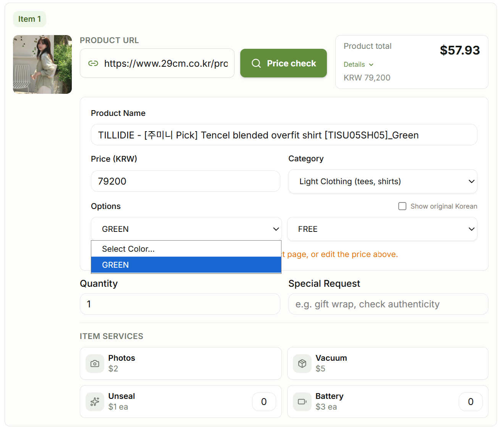Click the Special Request field
Viewport: 501px width, 429px height.
coord(388,304)
